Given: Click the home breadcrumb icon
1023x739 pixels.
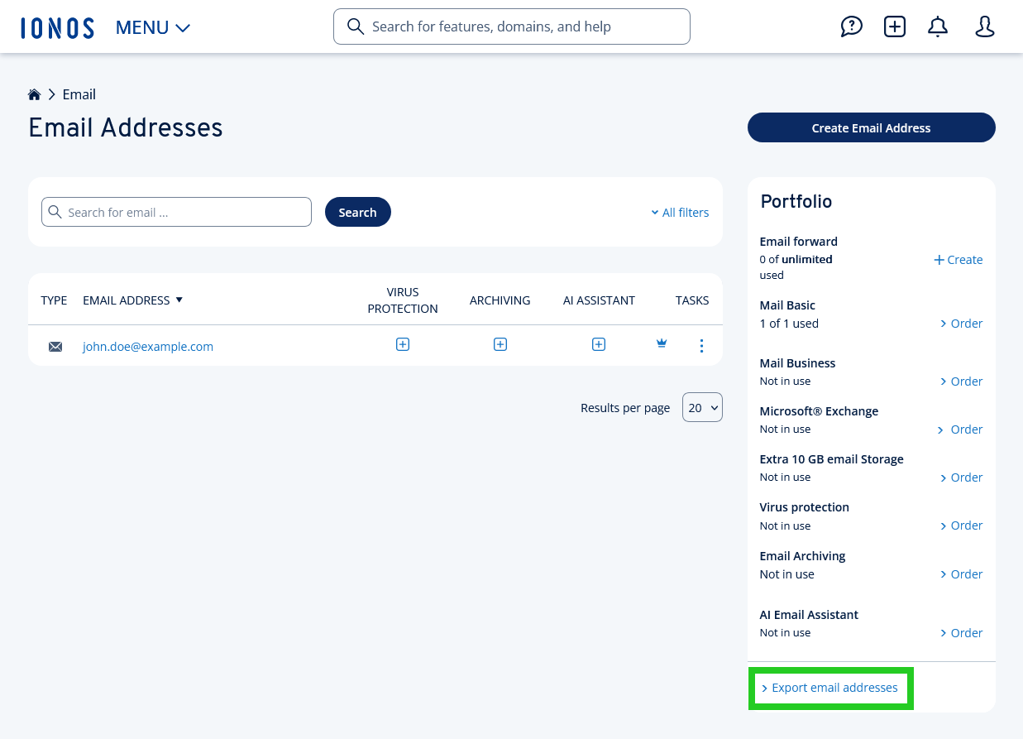Looking at the screenshot, I should tap(35, 94).
